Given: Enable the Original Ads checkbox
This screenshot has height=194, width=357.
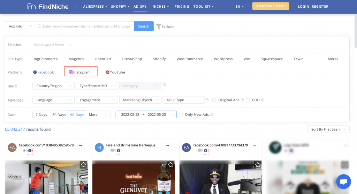Looking at the screenshot, I should (x=214, y=100).
